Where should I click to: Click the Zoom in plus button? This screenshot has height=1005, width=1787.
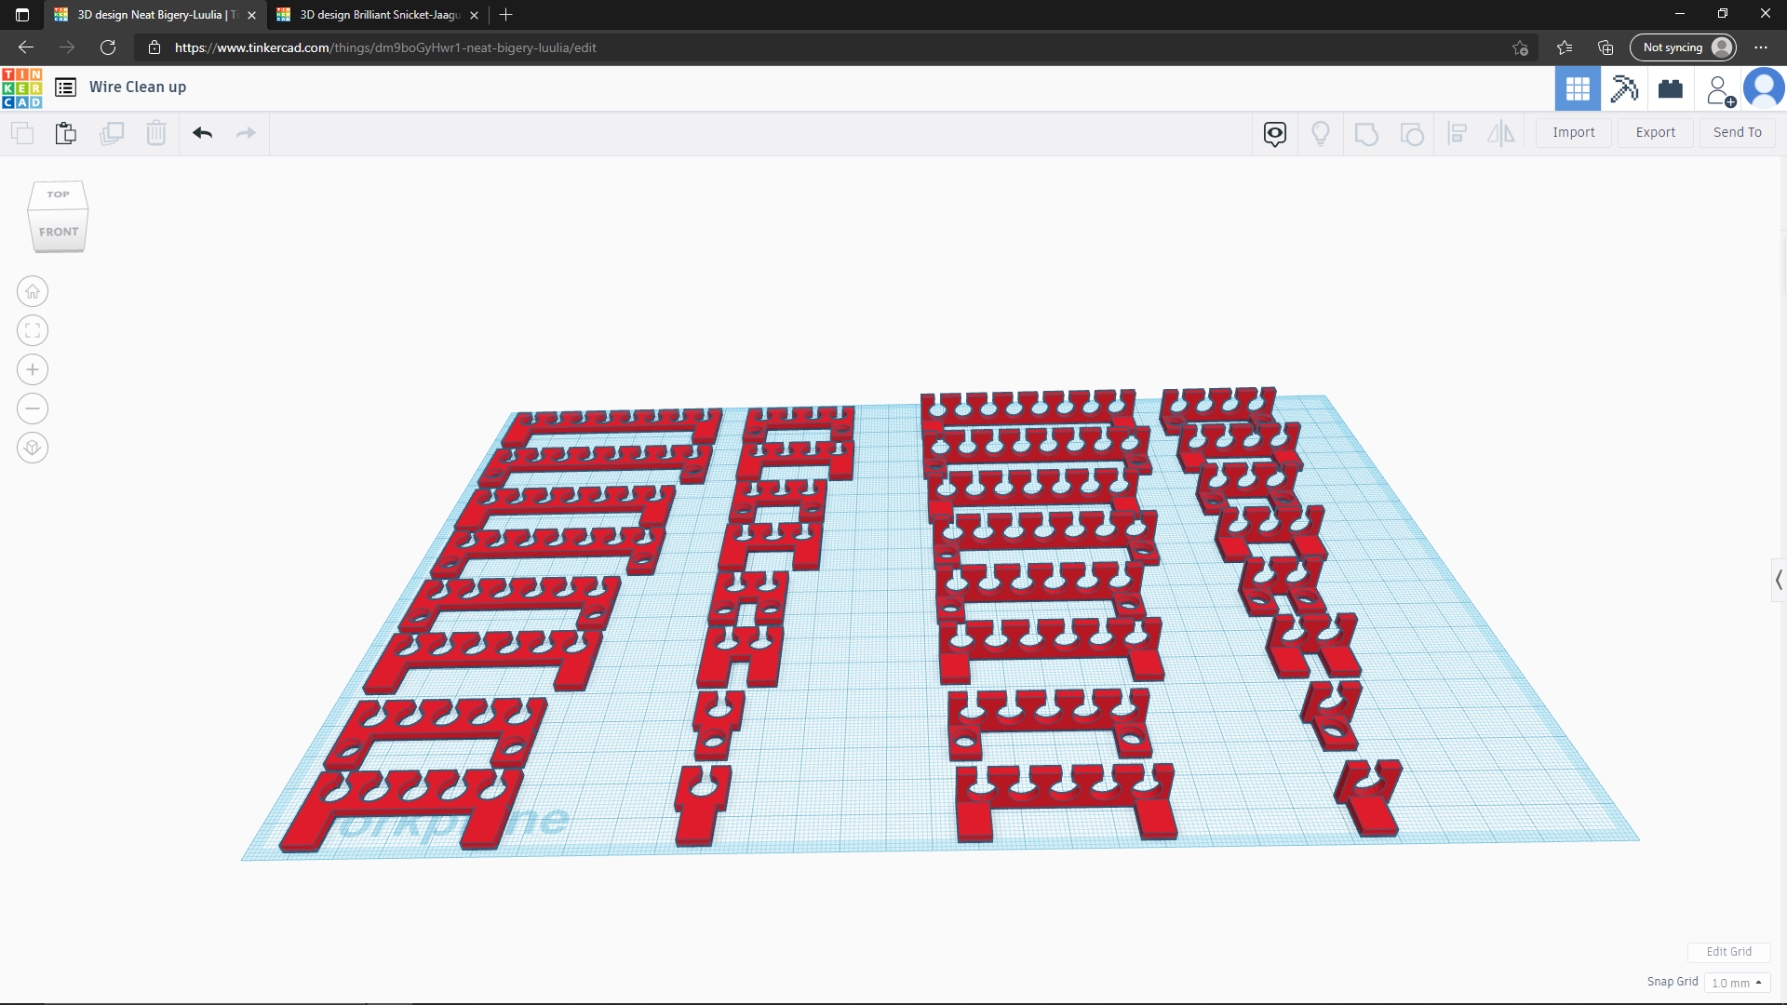tap(33, 369)
